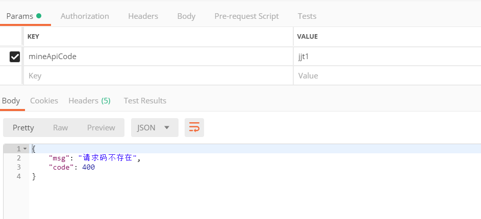Open the Pre-request Script tab
This screenshot has width=481, height=219.
click(x=246, y=16)
